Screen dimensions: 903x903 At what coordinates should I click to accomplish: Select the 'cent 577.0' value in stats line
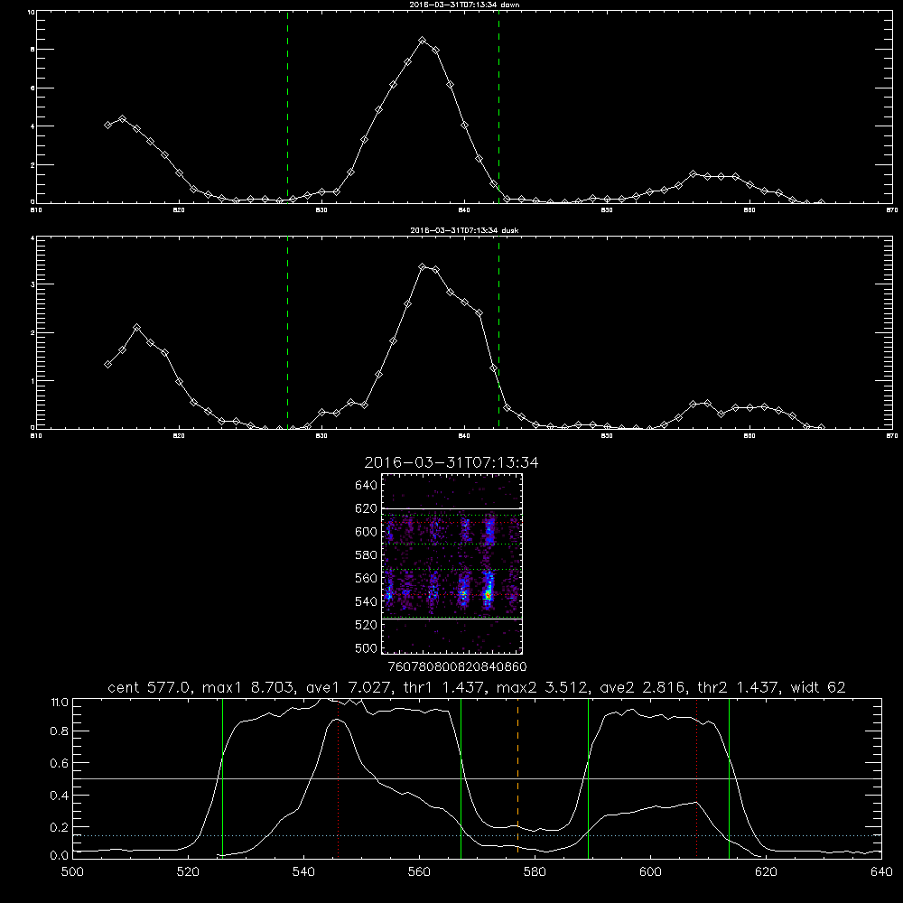[x=149, y=687]
